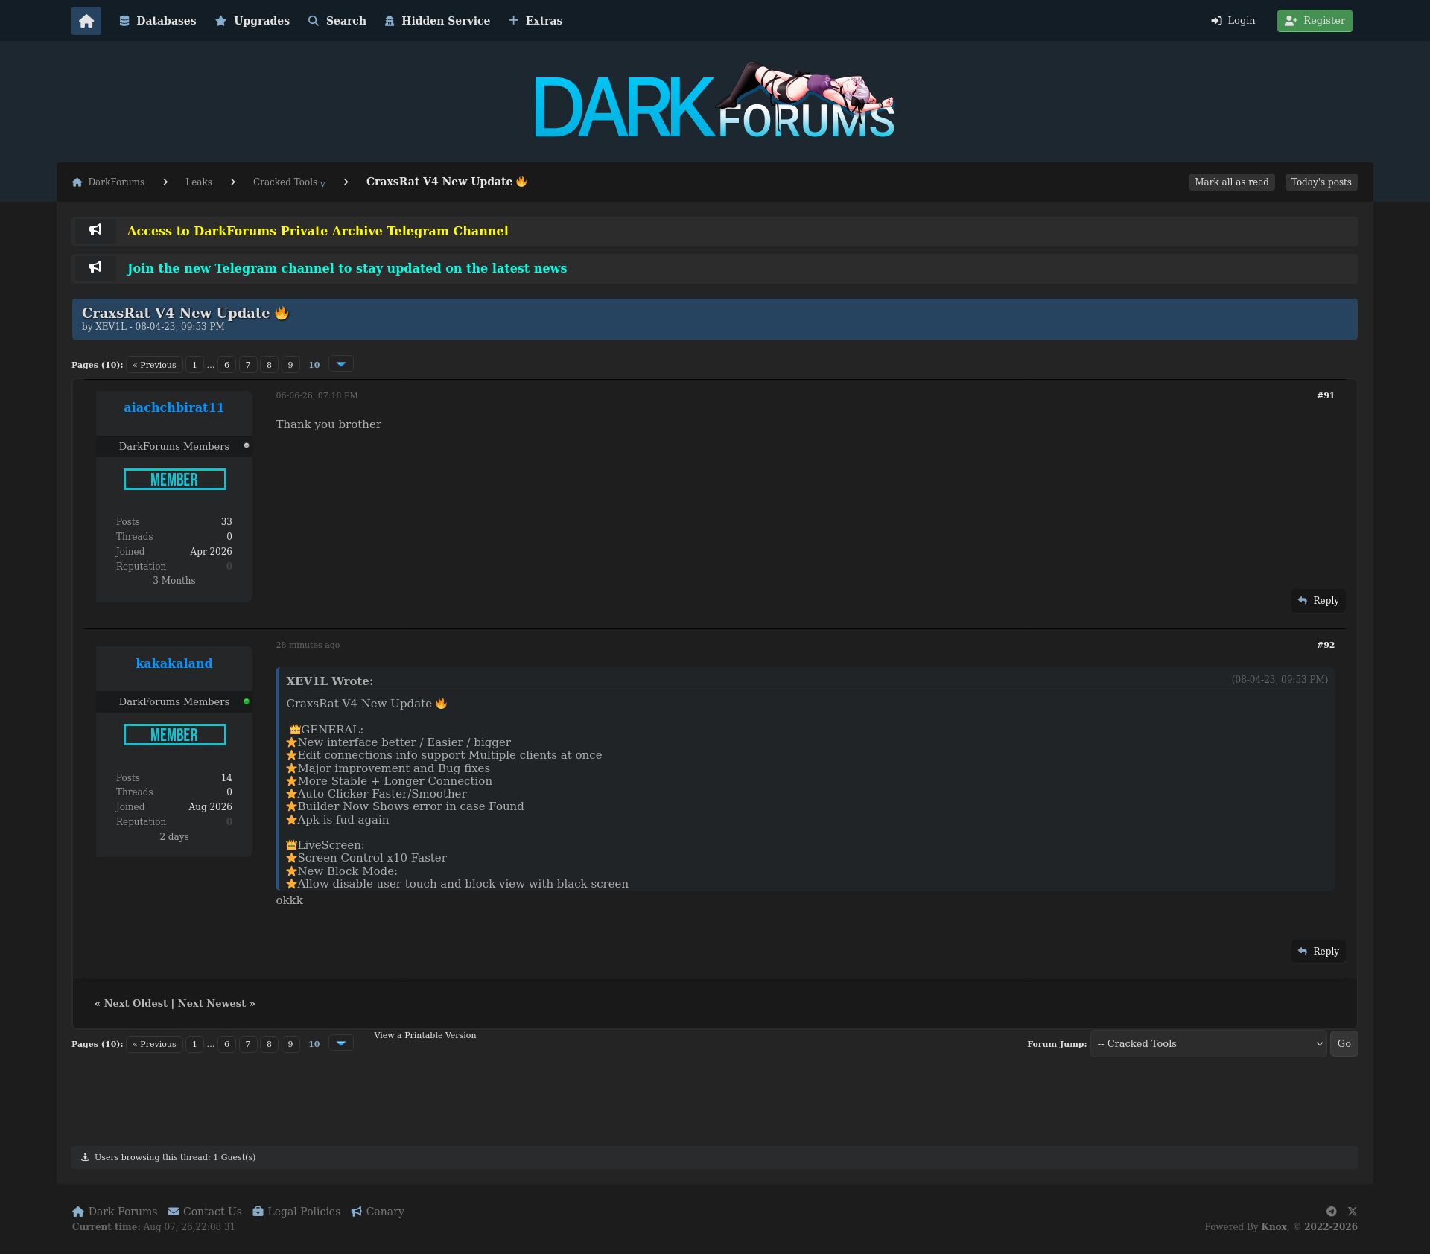Open the Search menu item
Image resolution: width=1430 pixels, height=1254 pixels.
(337, 21)
